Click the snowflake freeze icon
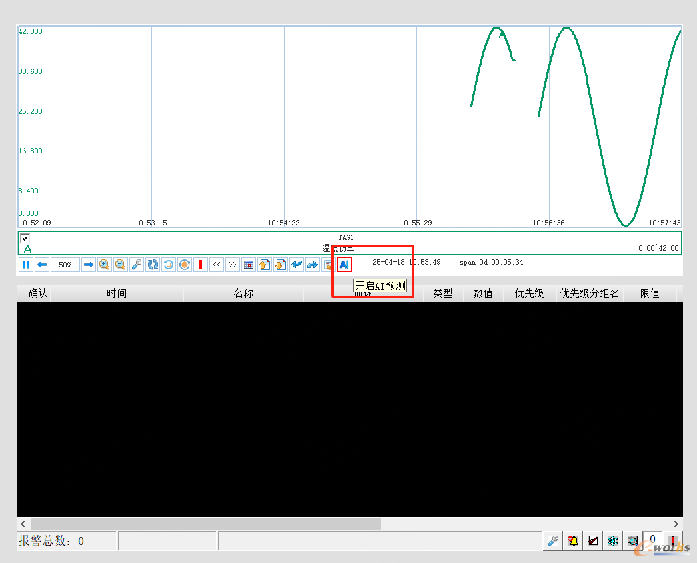This screenshot has height=563, width=697. (x=612, y=541)
